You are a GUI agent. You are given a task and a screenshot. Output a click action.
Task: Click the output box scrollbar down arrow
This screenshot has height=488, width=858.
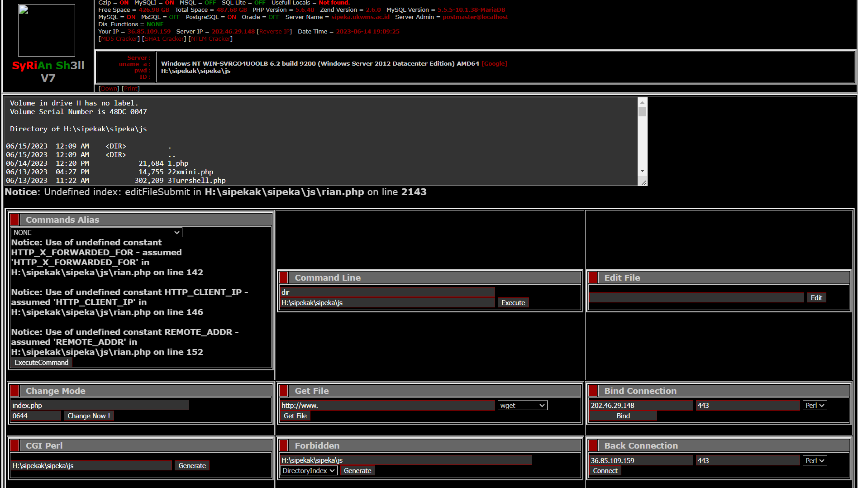pyautogui.click(x=642, y=171)
